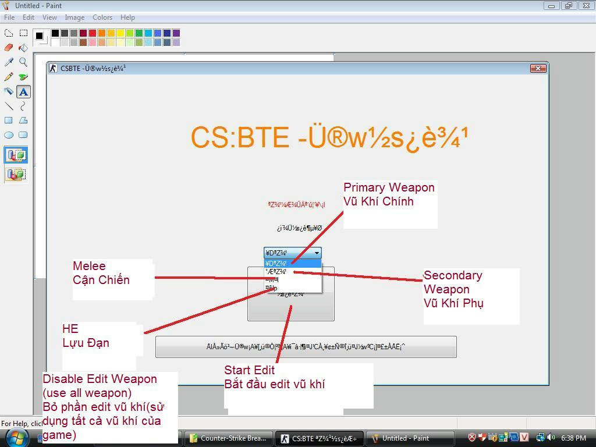Choose the Pencil tool
This screenshot has height=447, width=596.
click(x=8, y=77)
